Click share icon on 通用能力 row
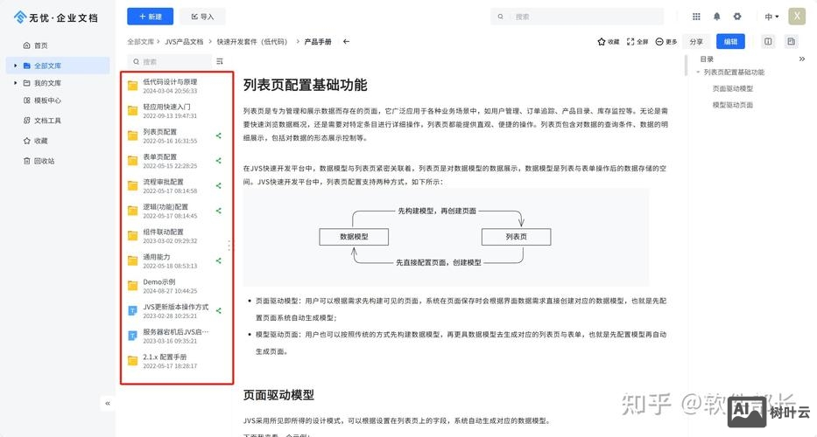This screenshot has width=817, height=437. click(x=219, y=260)
